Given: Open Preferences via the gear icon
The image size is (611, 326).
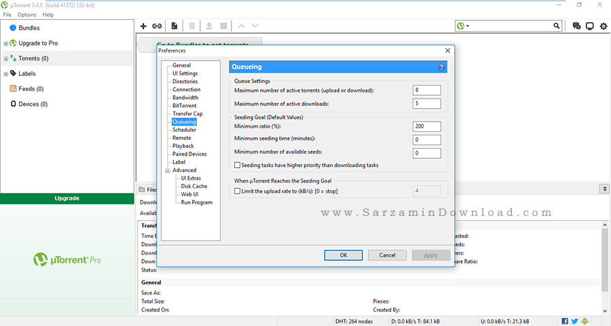Looking at the screenshot, I should pyautogui.click(x=604, y=26).
